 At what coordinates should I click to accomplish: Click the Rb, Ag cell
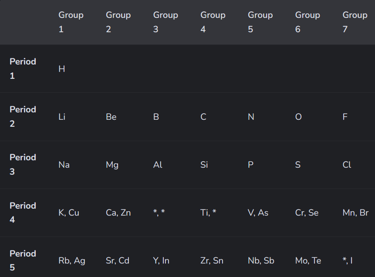point(72,260)
